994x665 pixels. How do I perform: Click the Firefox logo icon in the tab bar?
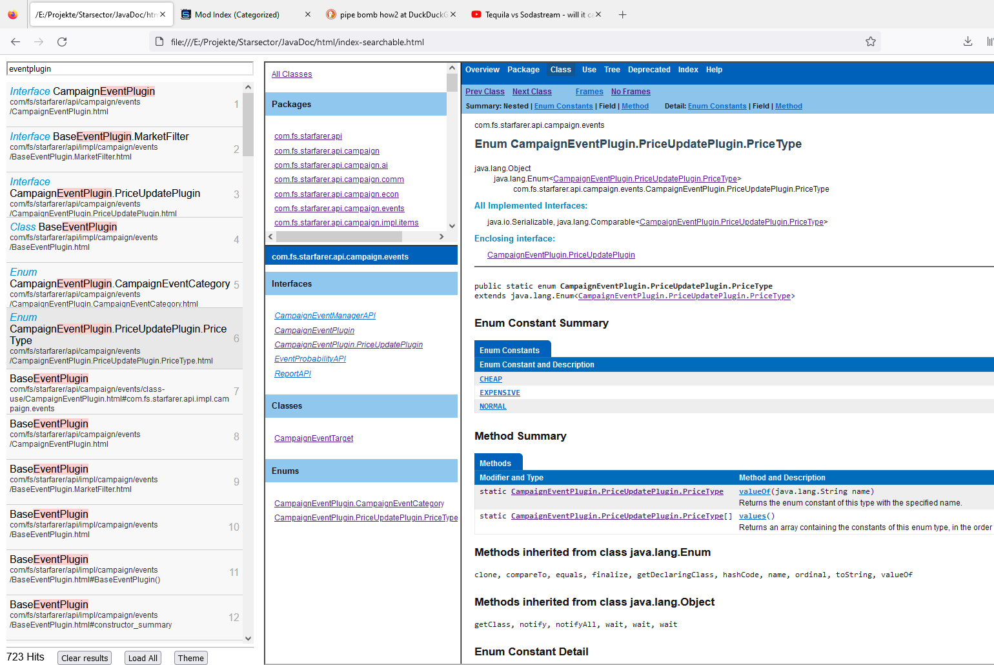pos(13,14)
